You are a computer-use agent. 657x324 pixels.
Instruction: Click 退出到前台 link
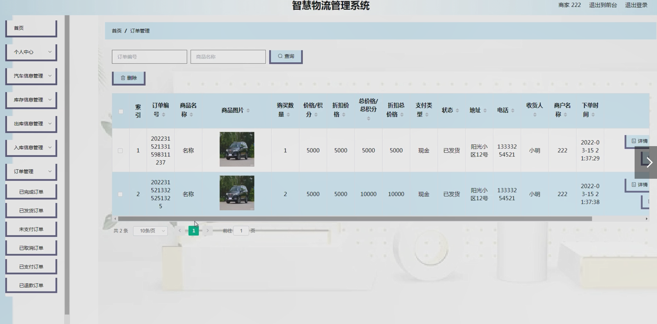tap(603, 5)
